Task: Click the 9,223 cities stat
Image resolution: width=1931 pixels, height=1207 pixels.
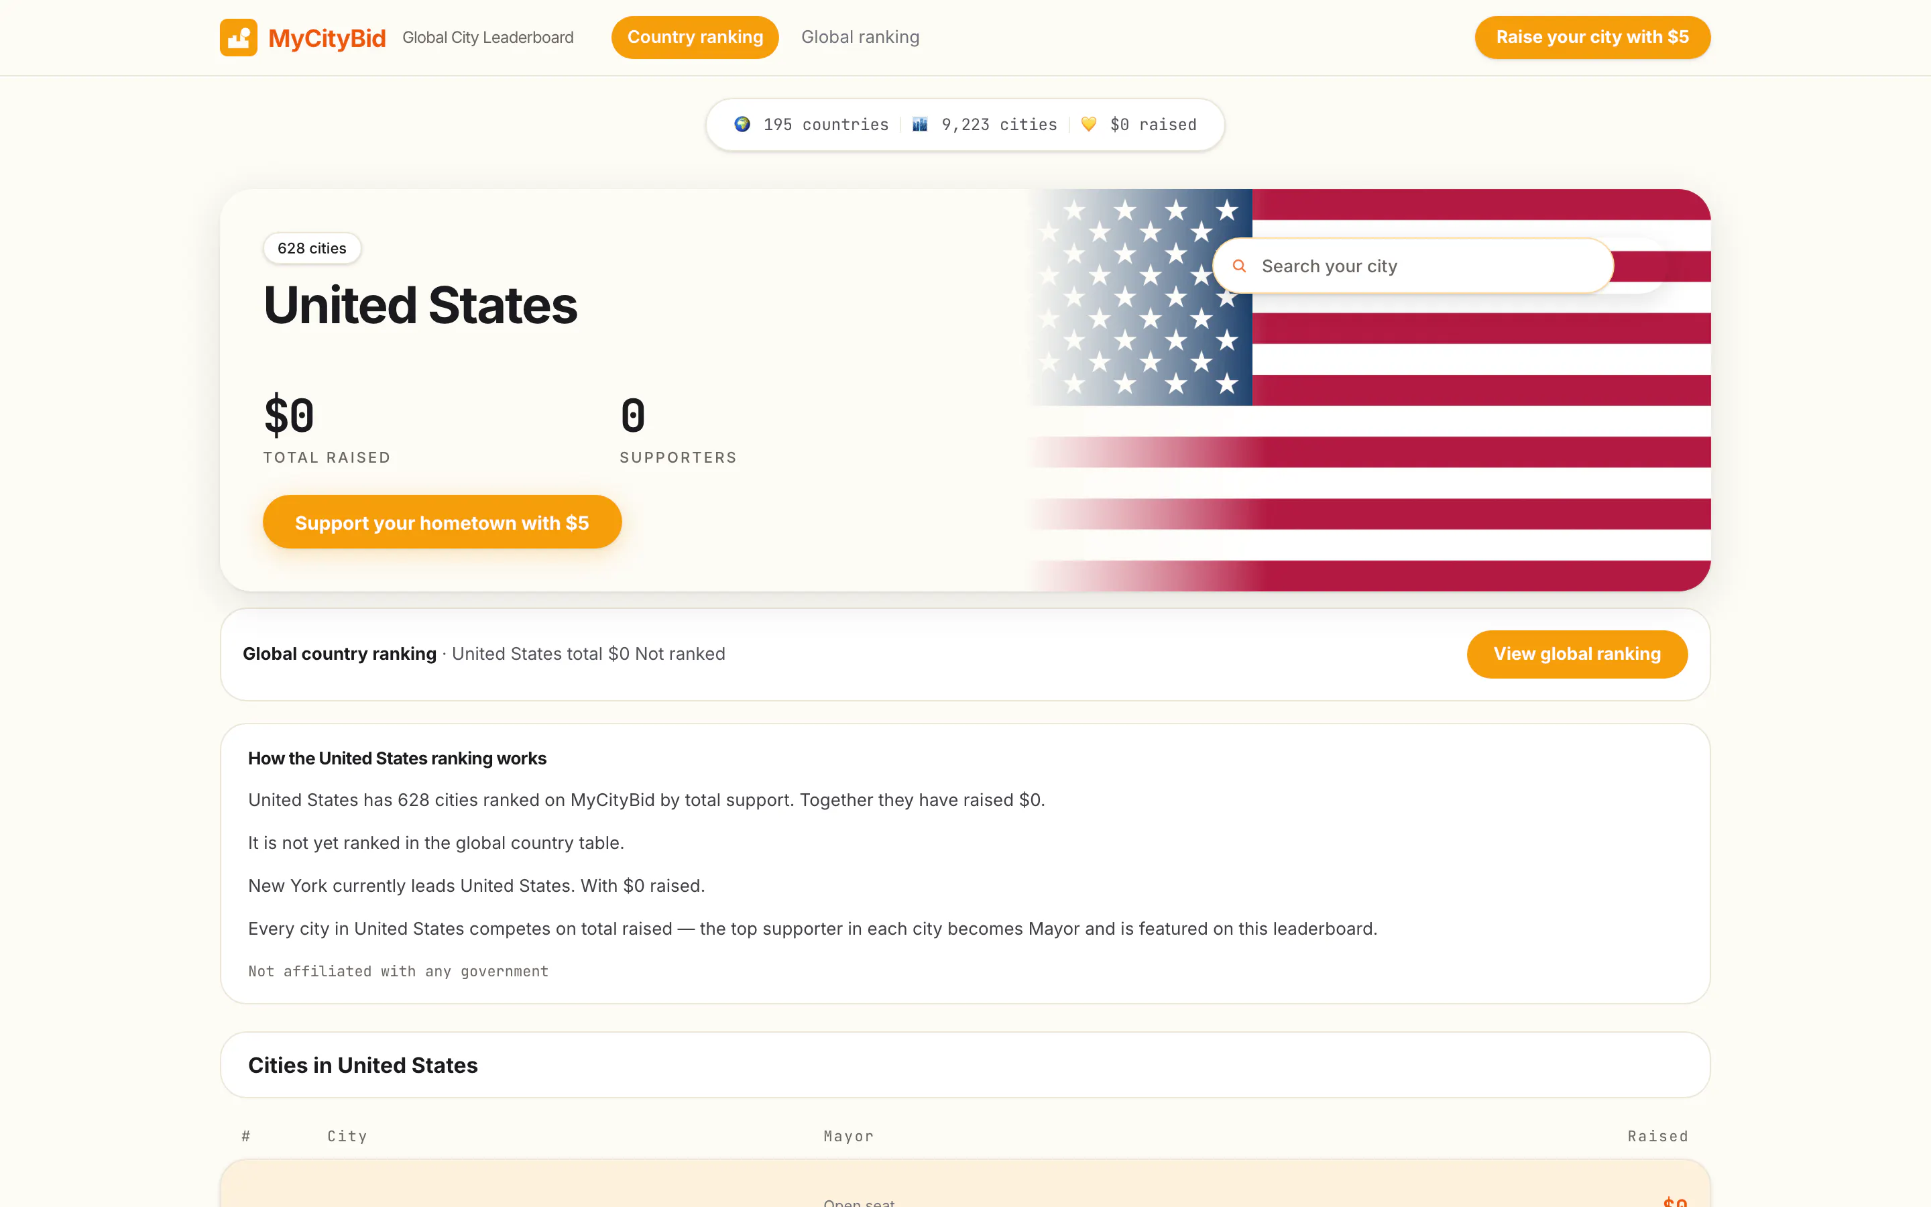Action: tap(999, 125)
